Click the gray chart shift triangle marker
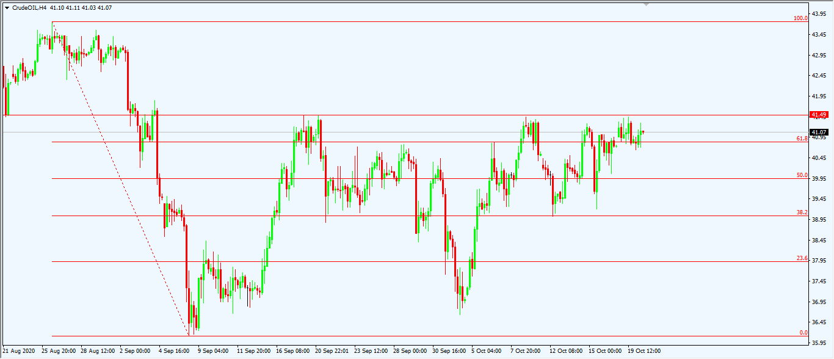This screenshot has width=834, height=359. [646, 4]
